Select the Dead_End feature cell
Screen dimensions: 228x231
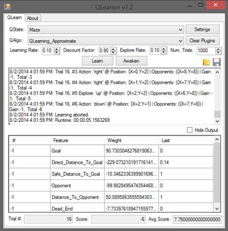78,208
